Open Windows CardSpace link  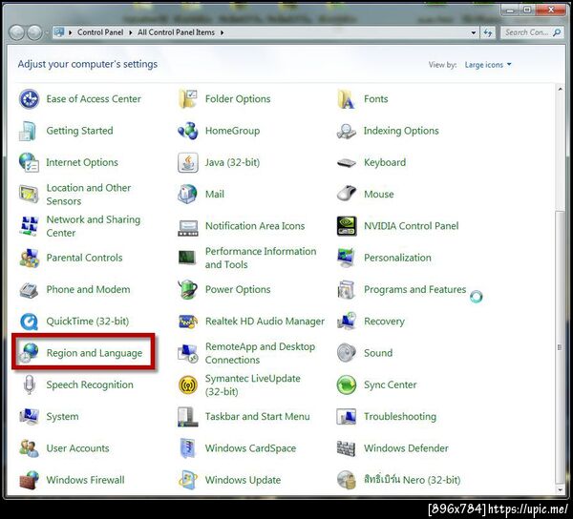point(250,448)
